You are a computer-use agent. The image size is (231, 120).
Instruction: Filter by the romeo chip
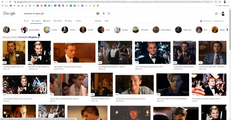pos(52,30)
